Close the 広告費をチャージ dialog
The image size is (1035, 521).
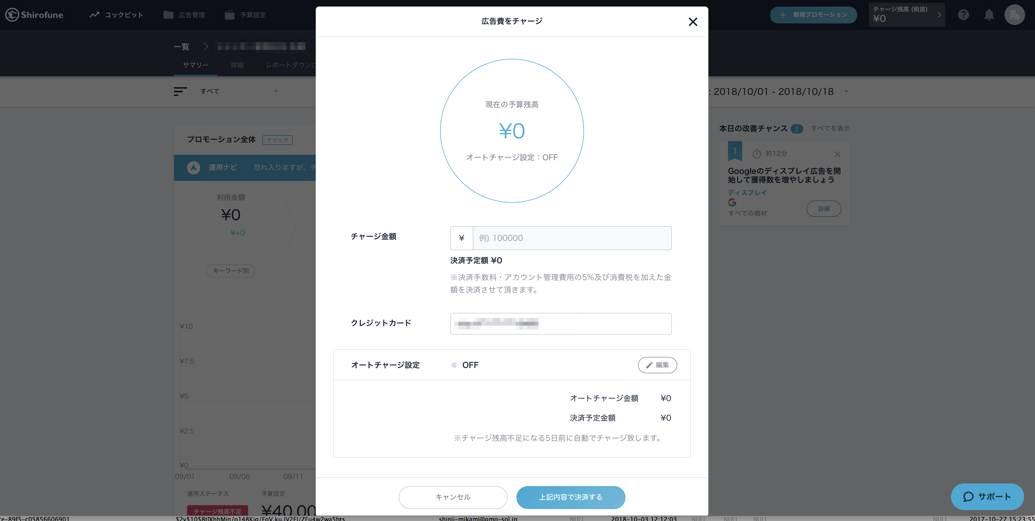tap(693, 22)
